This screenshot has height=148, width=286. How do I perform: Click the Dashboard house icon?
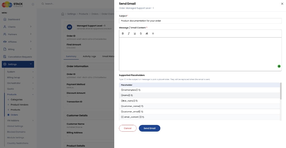(x=5, y=19)
